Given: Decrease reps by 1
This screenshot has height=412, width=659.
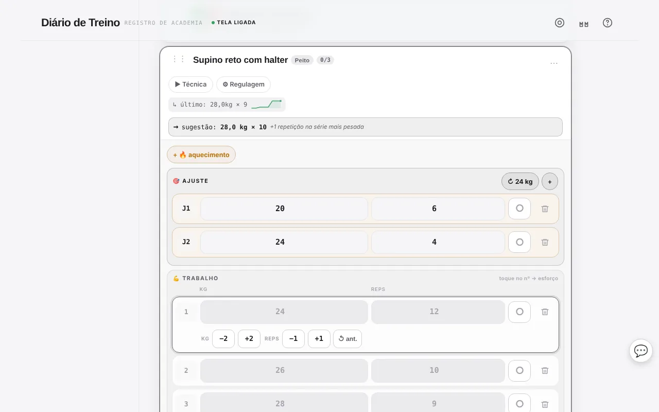Looking at the screenshot, I should [293, 339].
